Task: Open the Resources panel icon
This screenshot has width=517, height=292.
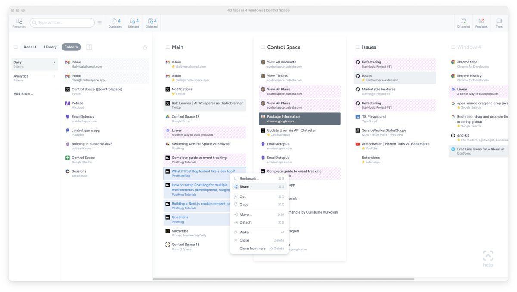Action: point(19,21)
